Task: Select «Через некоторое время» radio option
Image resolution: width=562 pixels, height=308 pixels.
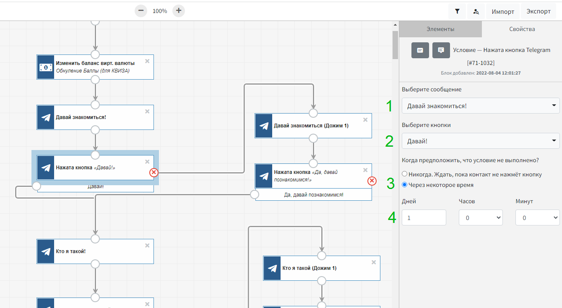Action: pos(405,185)
